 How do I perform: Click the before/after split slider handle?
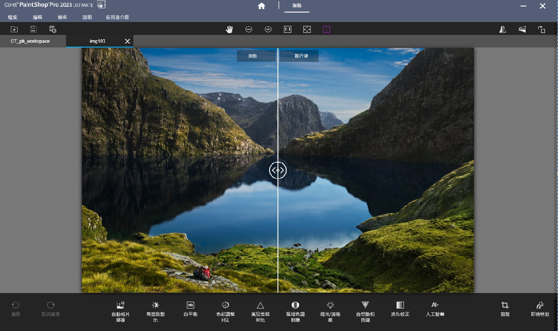pos(277,170)
